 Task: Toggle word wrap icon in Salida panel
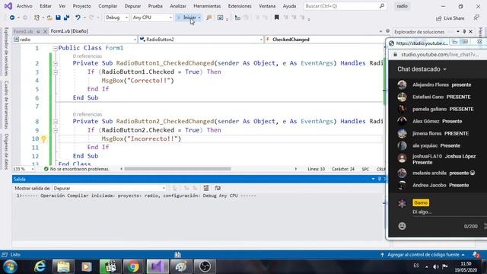coord(218,188)
